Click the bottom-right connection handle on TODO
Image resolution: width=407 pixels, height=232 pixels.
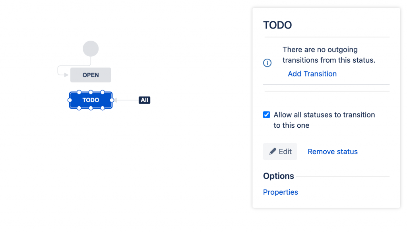point(103,108)
